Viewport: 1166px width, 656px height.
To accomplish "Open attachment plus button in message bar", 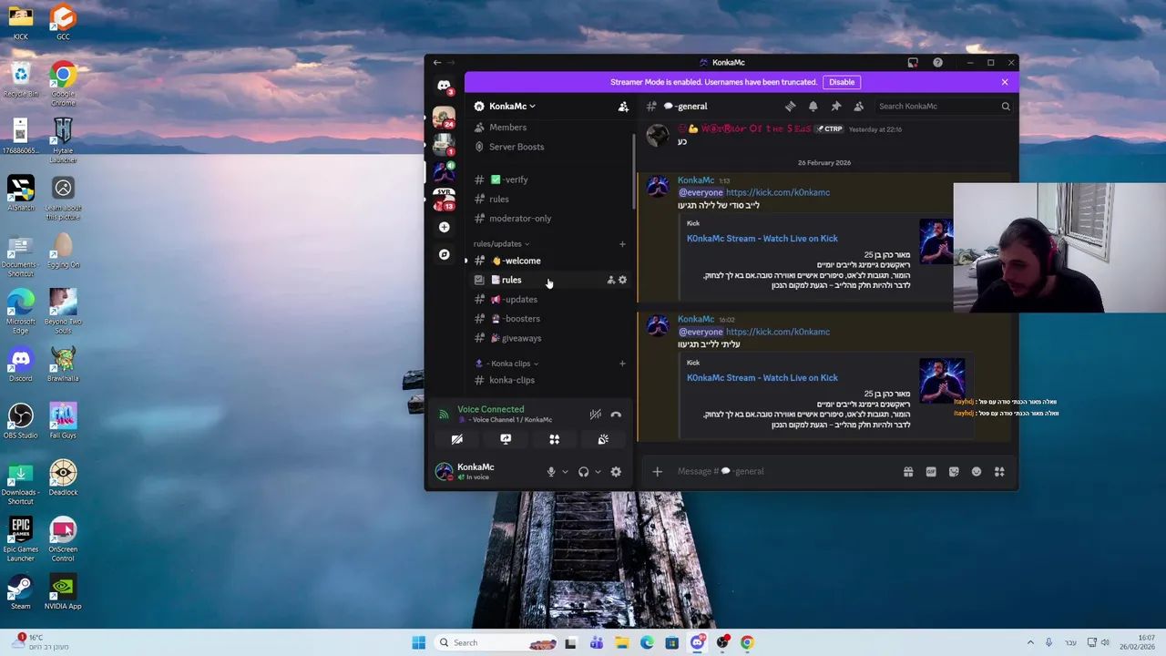I will pyautogui.click(x=657, y=472).
